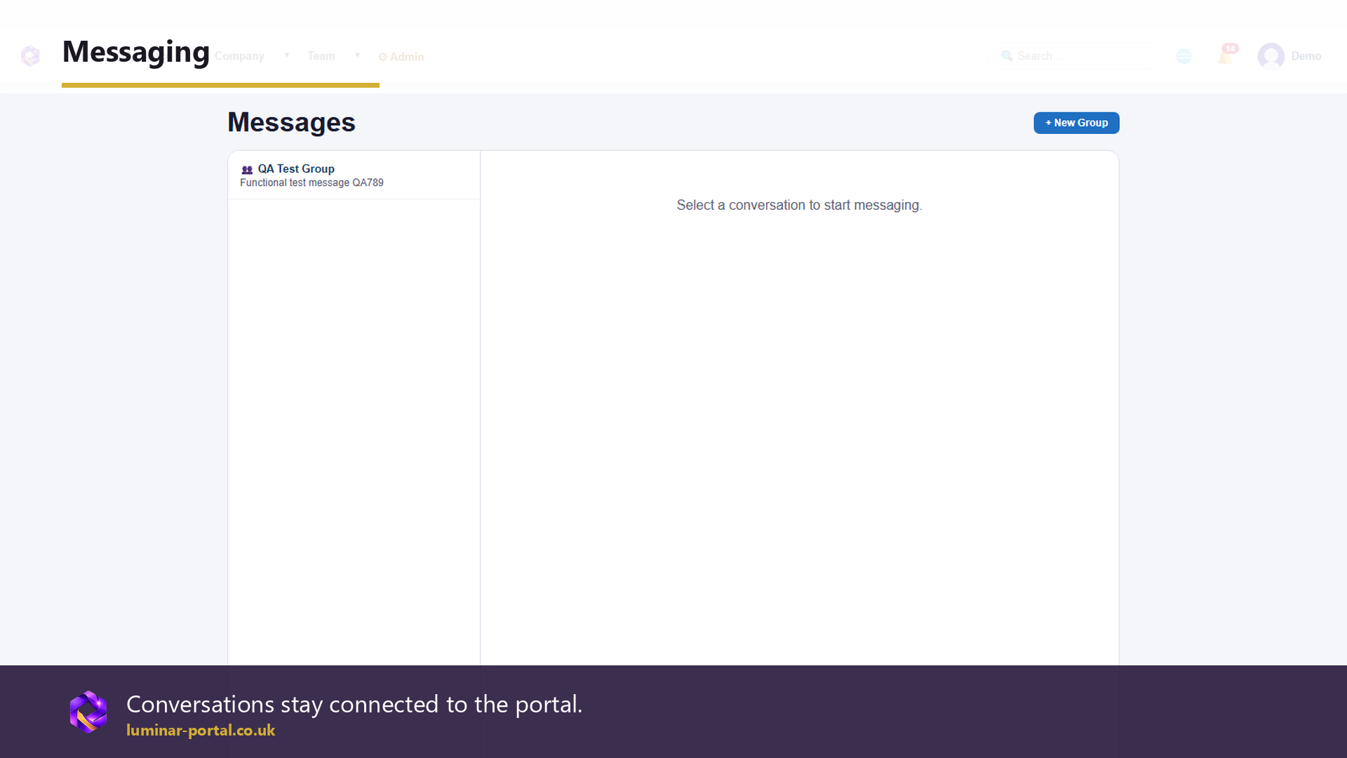This screenshot has width=1347, height=758.
Task: Expand the Company dropdown arrow
Action: (286, 55)
